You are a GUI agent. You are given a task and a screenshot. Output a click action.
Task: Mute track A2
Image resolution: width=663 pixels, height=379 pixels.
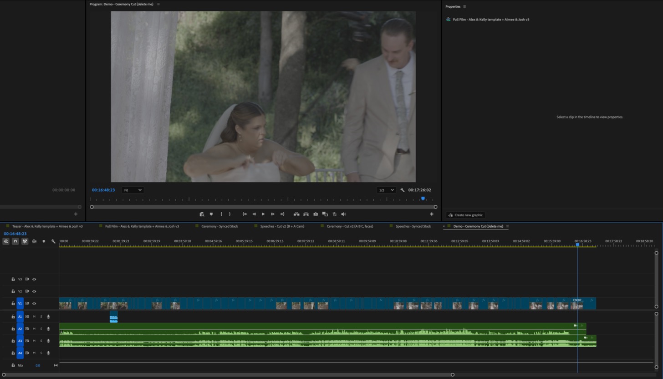[x=34, y=329]
